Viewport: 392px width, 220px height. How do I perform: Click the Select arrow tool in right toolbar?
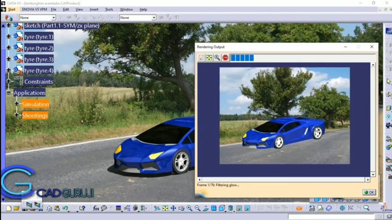389,81
